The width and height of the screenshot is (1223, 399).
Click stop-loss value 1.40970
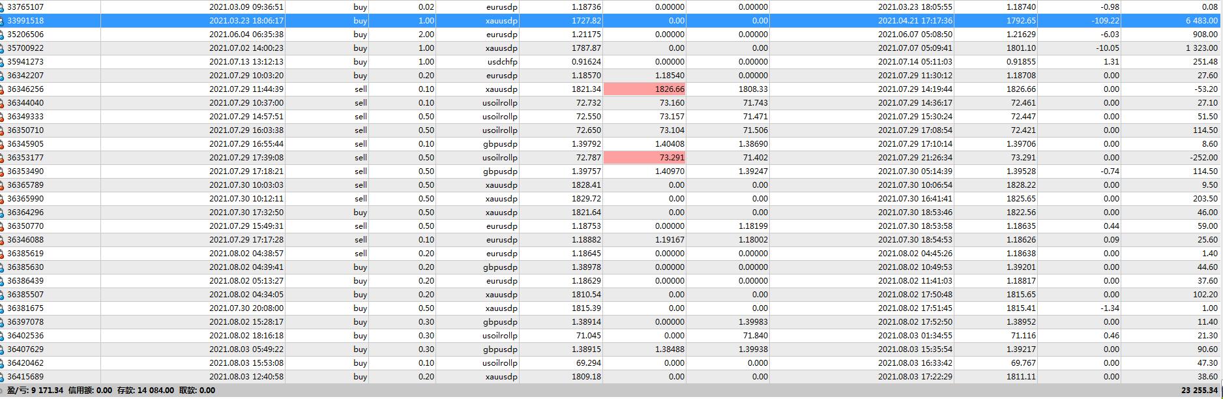coord(670,171)
